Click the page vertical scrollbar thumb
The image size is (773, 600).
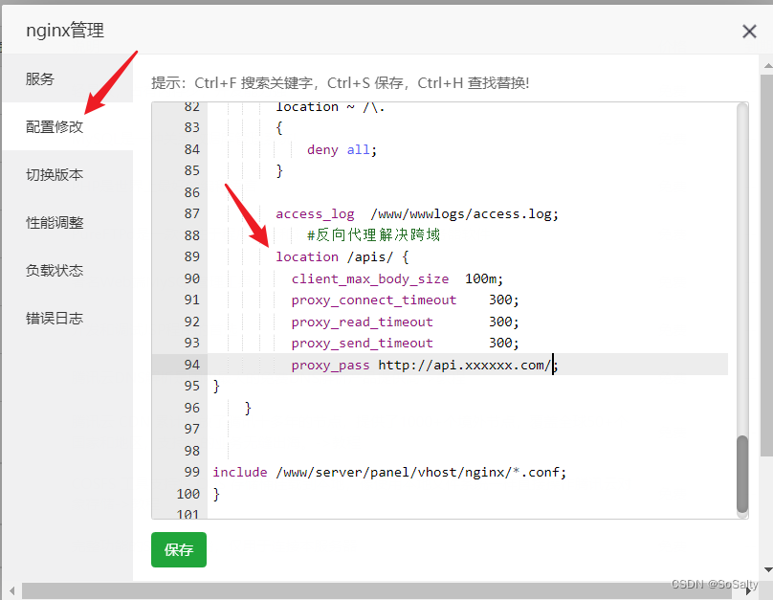point(767,266)
